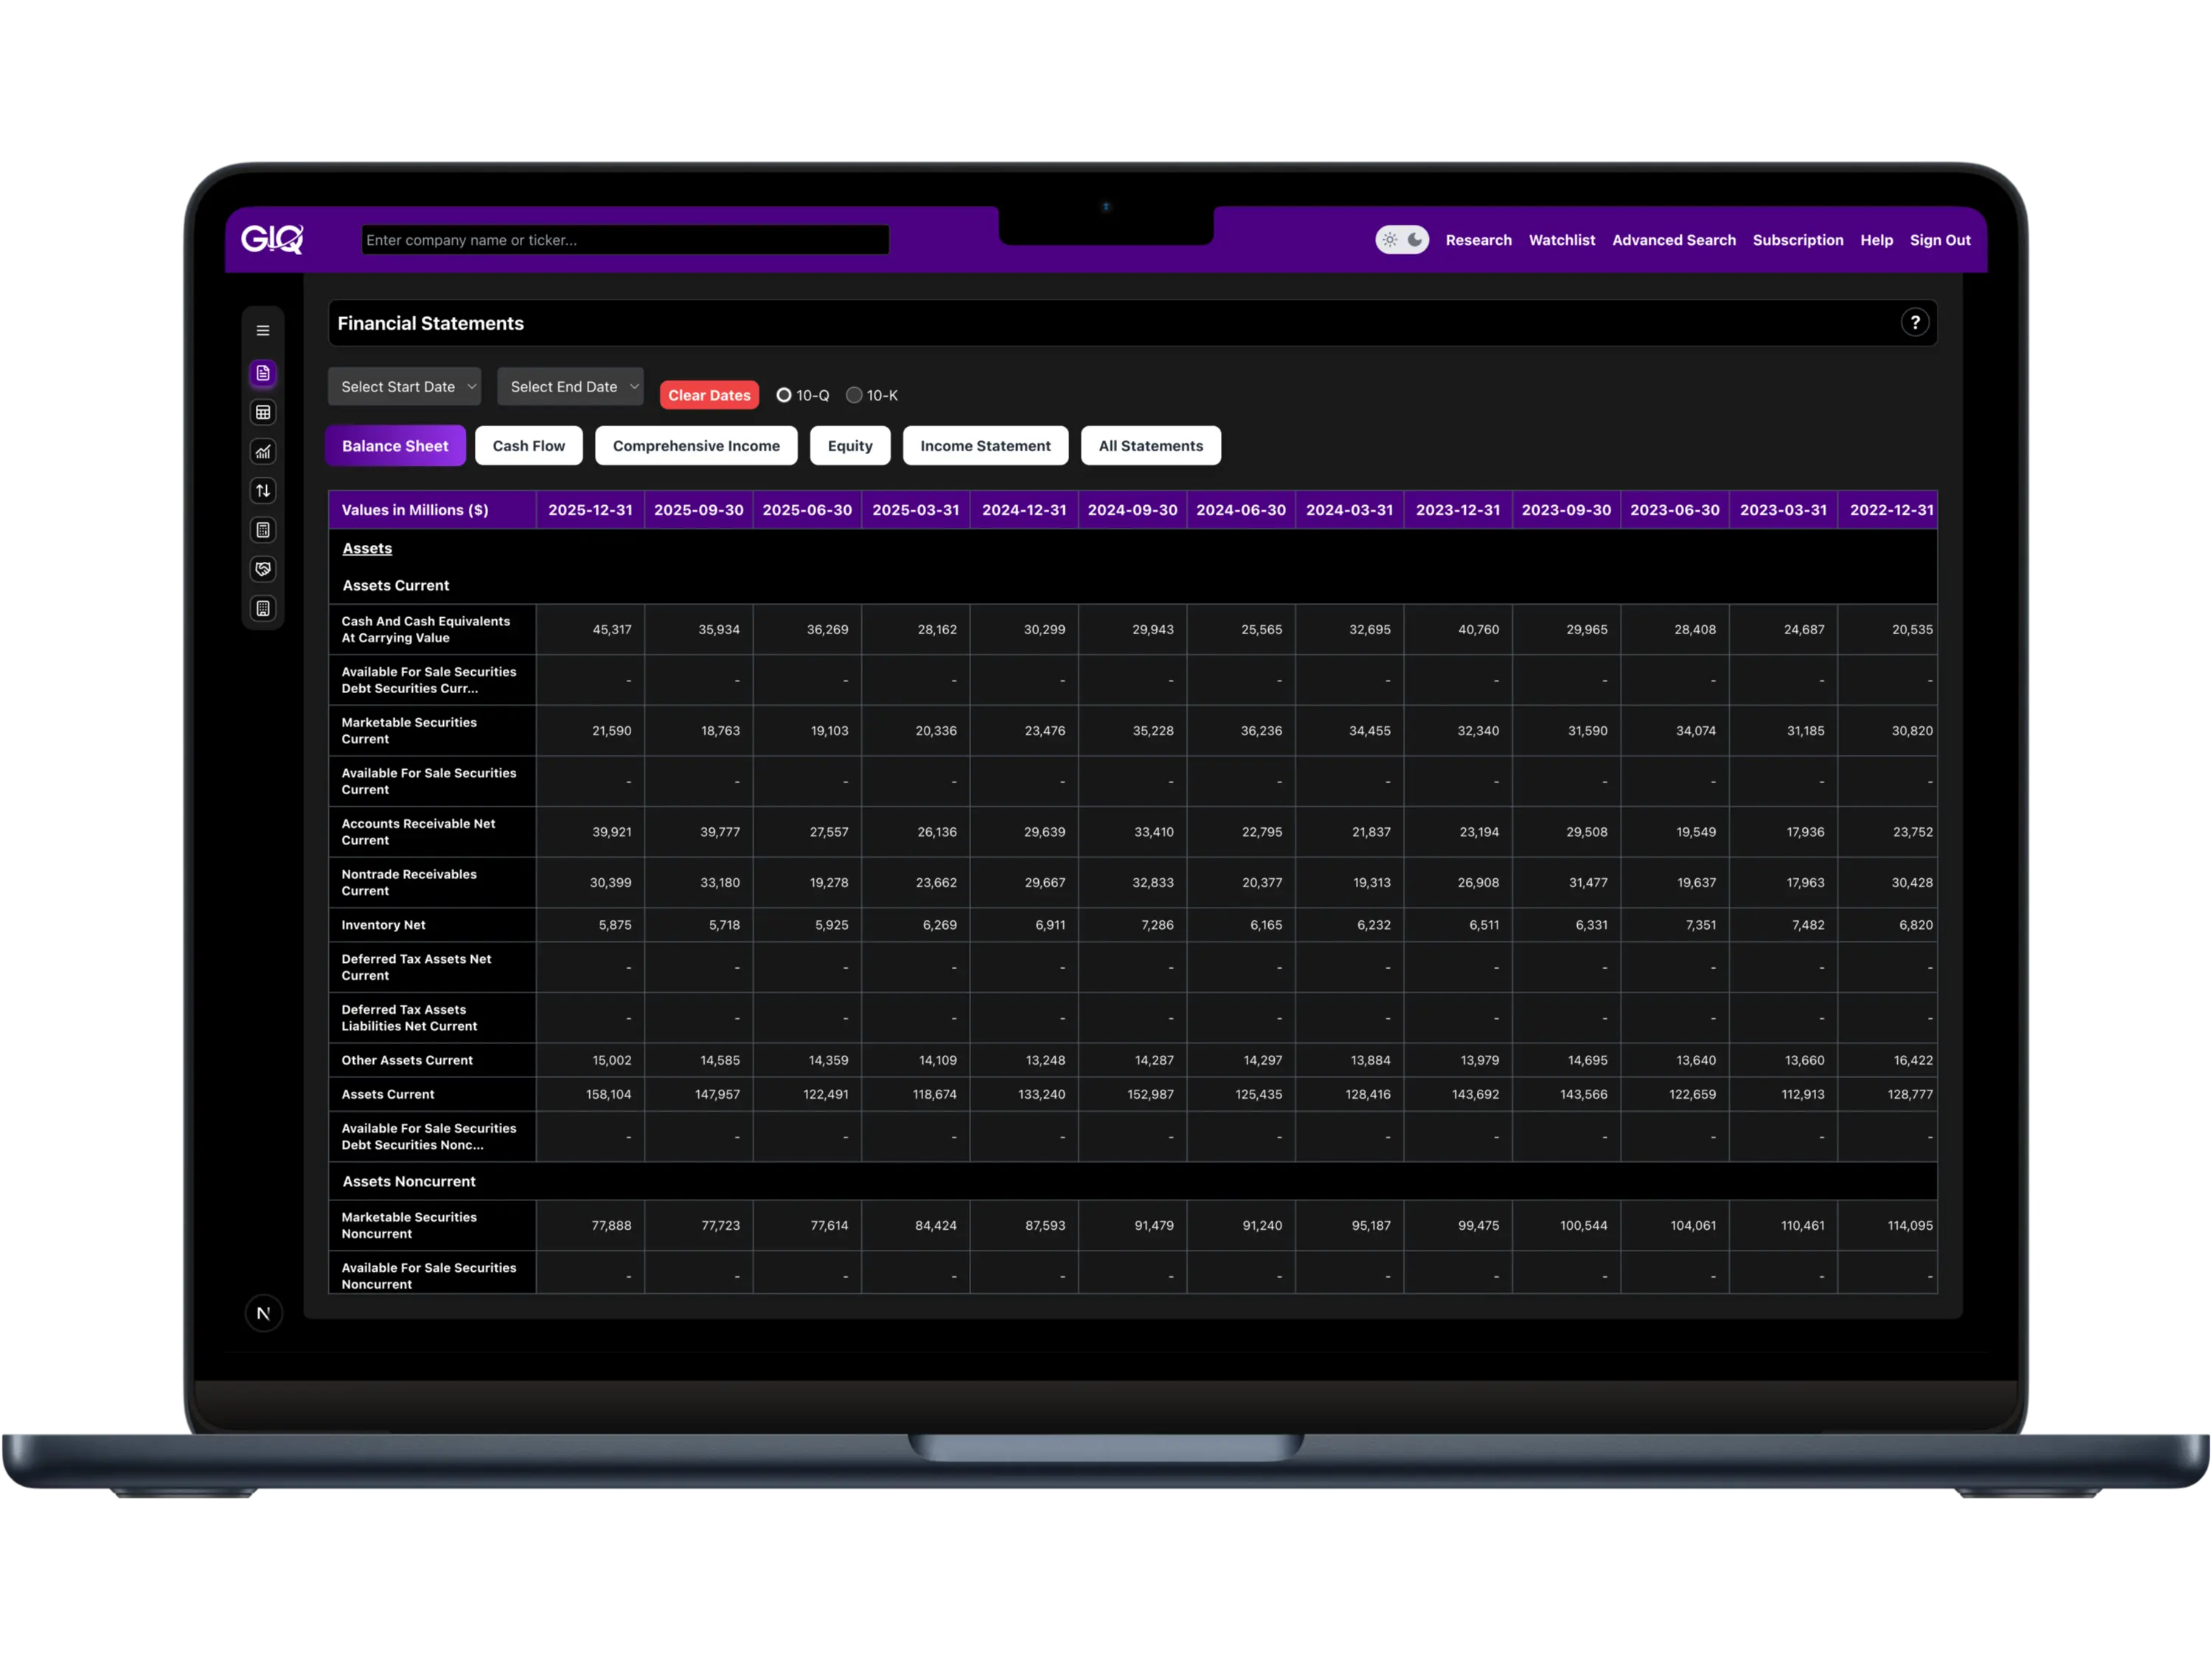
Task: Switch to the Income Statement tab
Action: pos(984,446)
